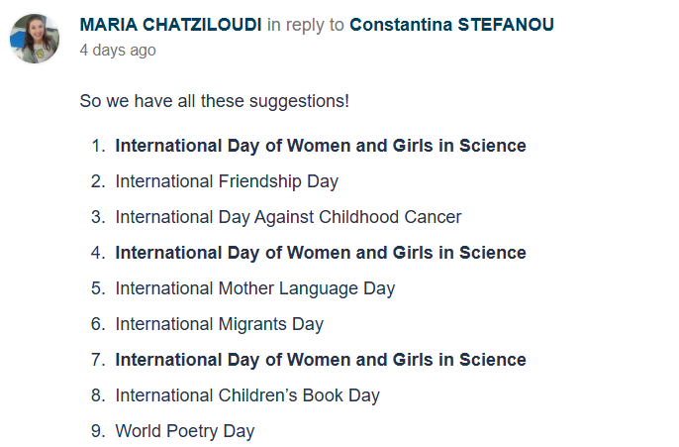Click the '4 days ago' timestamp

point(117,50)
